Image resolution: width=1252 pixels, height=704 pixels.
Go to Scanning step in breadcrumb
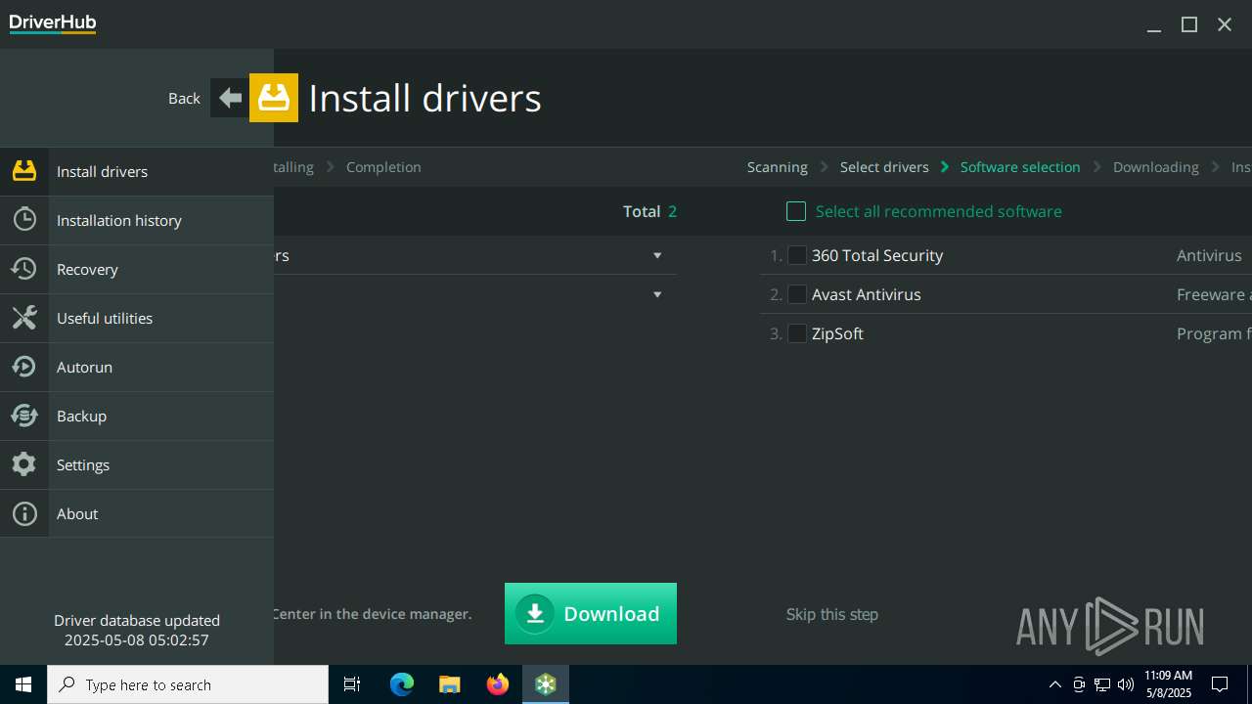click(778, 167)
